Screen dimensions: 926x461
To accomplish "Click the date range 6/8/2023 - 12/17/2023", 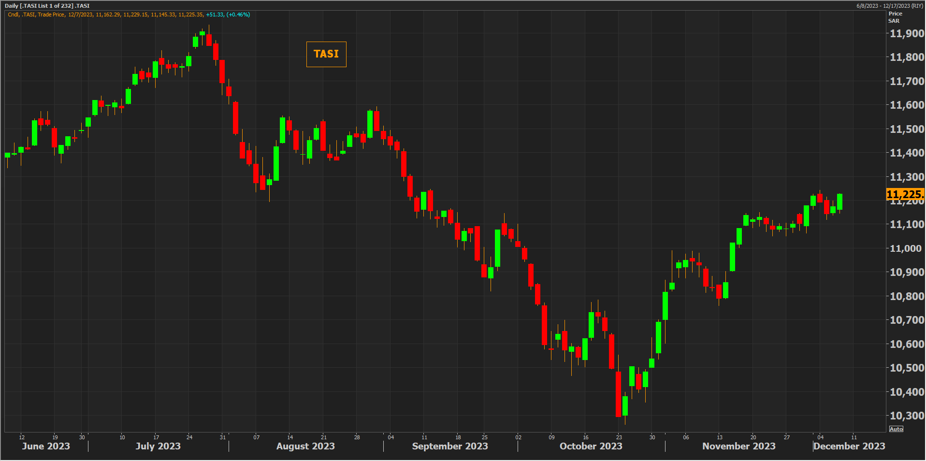I will 889,6.
